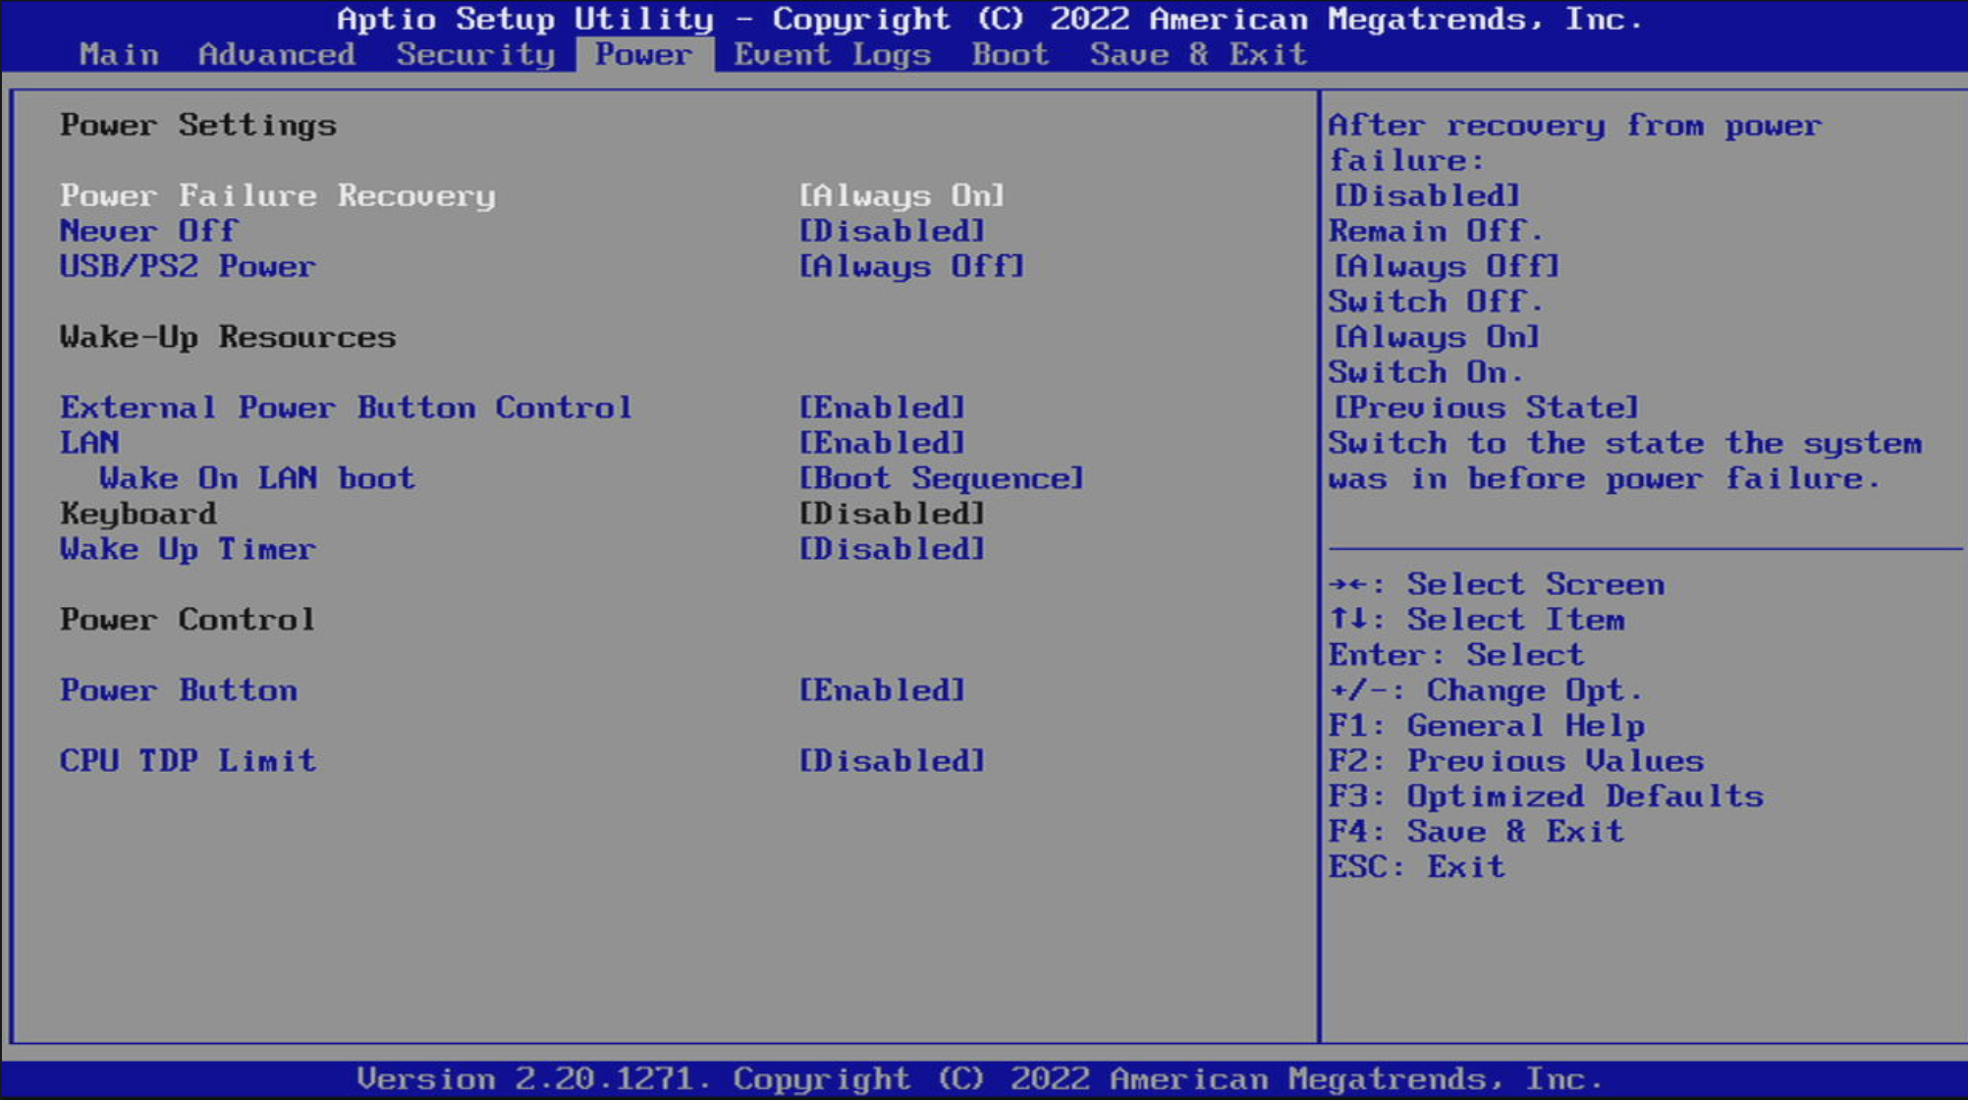Toggle the Keyboard Disabled value
The height and width of the screenshot is (1100, 1968).
(892, 514)
